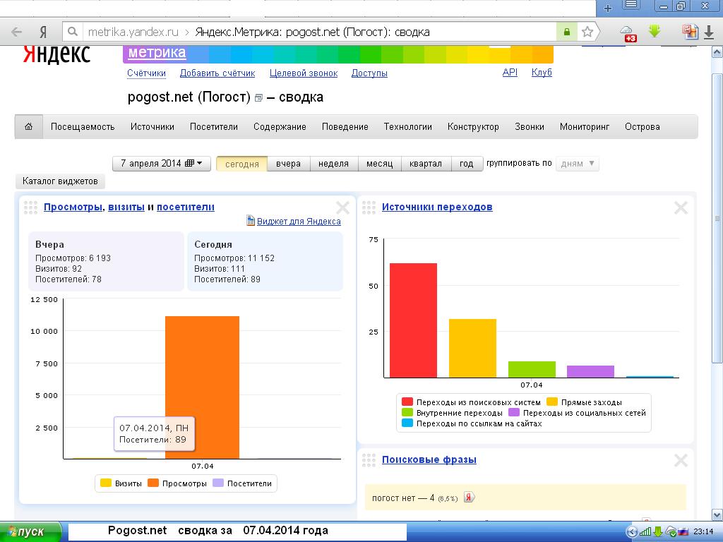
Task: Open the Поведение menu
Action: click(345, 127)
